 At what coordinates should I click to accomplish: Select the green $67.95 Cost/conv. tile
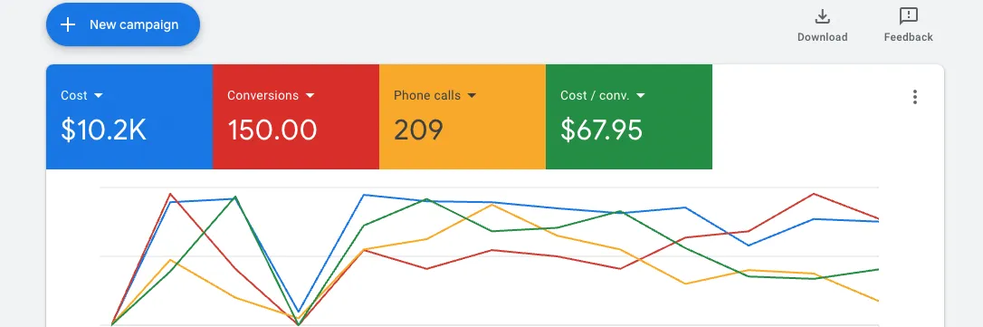(x=629, y=117)
